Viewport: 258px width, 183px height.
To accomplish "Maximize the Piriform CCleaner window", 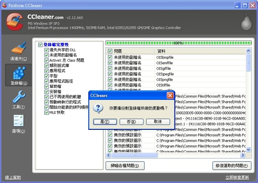I will (245, 6).
